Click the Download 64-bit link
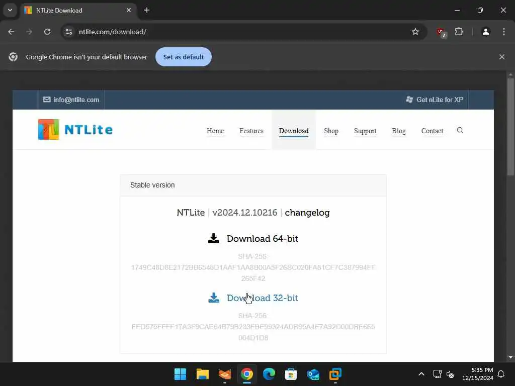515x386 pixels. pyautogui.click(x=262, y=239)
